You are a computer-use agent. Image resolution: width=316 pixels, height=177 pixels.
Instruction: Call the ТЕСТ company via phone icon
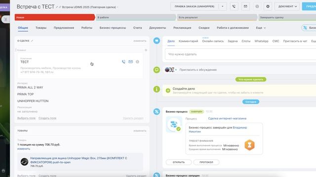click(123, 61)
